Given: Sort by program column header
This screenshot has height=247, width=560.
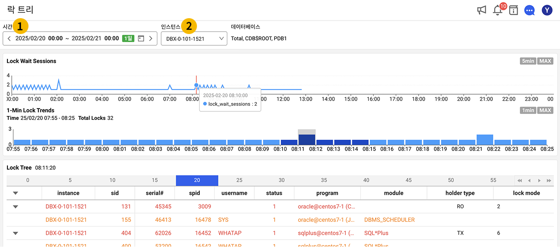Looking at the screenshot, I should (x=327, y=193).
